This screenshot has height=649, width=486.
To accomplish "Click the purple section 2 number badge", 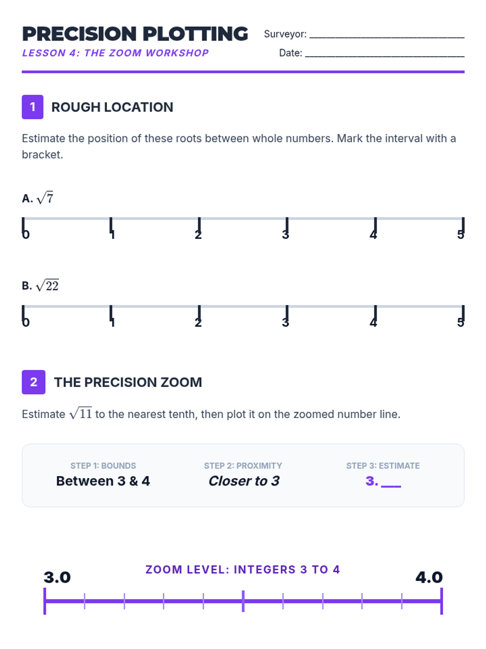I will [x=34, y=382].
